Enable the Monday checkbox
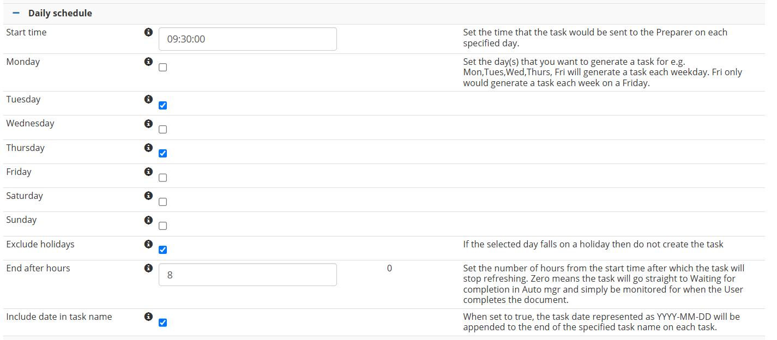 click(x=162, y=68)
